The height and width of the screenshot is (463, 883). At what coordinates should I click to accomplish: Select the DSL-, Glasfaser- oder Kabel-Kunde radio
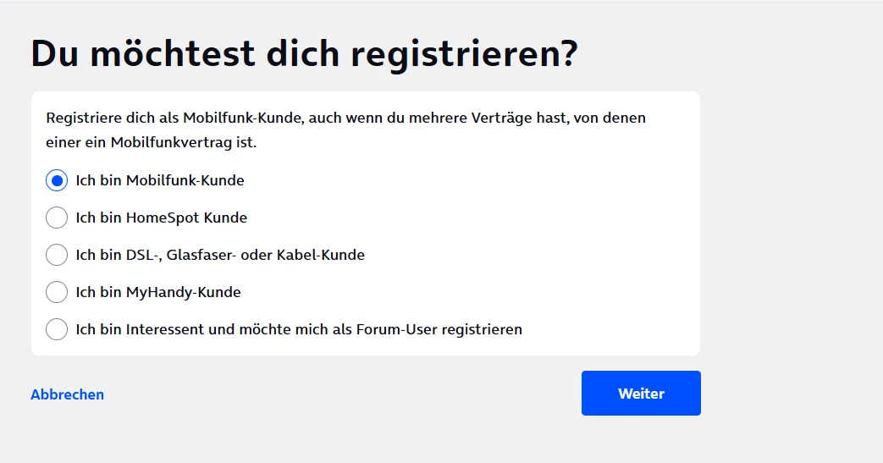point(57,255)
